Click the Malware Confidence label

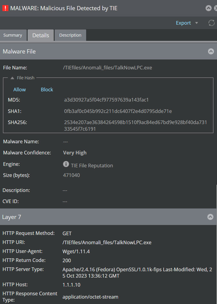click(27, 153)
